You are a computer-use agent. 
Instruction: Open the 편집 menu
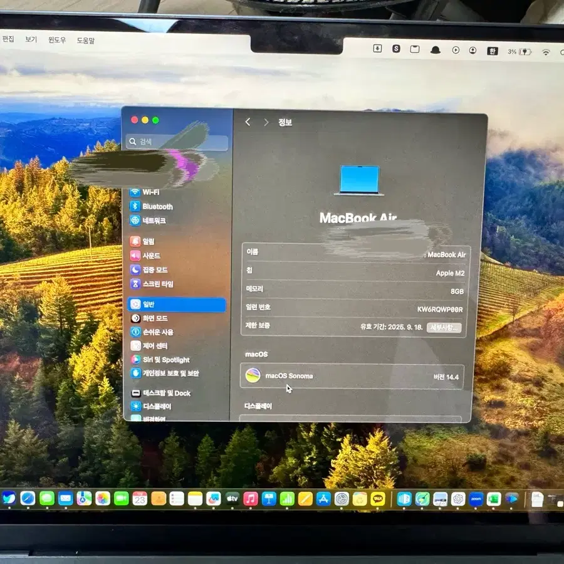tap(8, 39)
